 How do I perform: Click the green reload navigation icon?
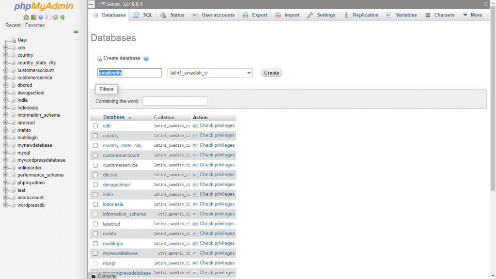point(62,17)
